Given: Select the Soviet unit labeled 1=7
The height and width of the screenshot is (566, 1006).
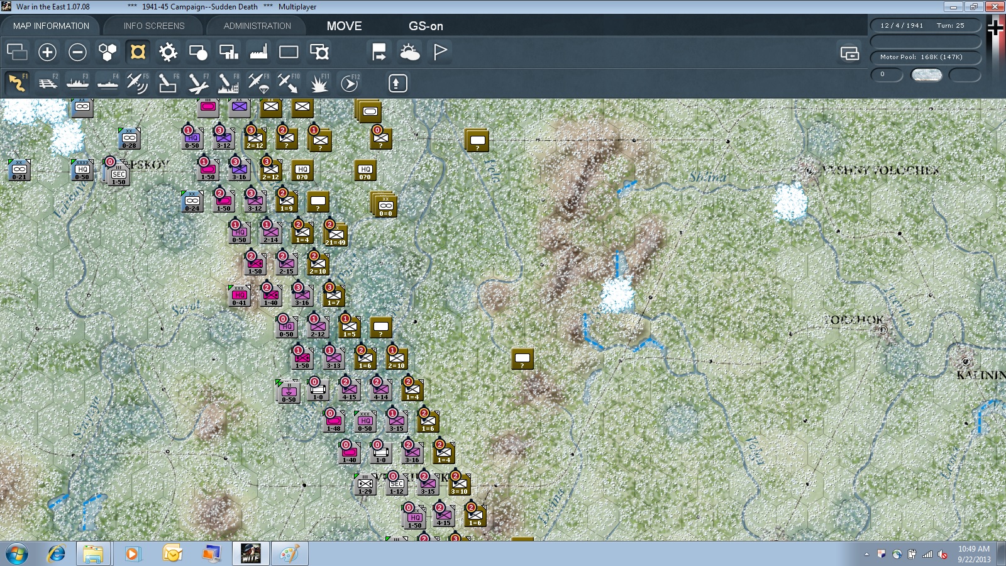Looking at the screenshot, I should coord(333,296).
